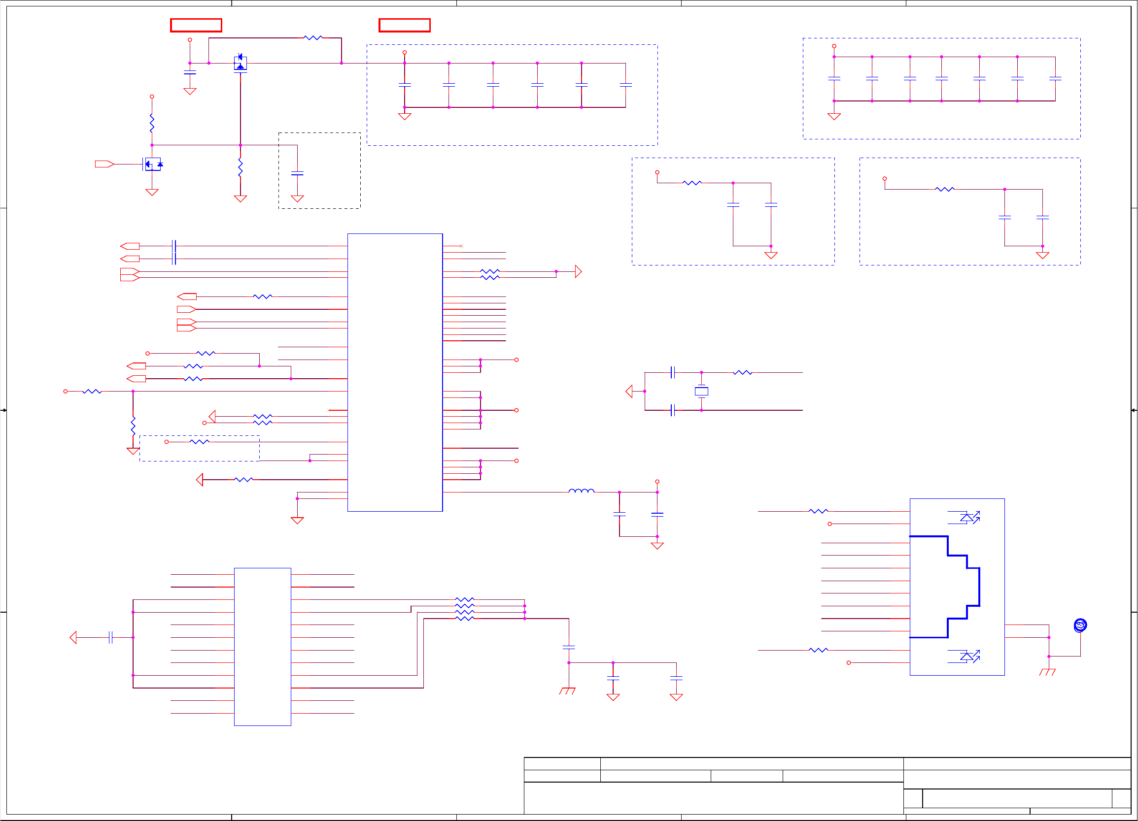Select the right red title box

[405, 25]
